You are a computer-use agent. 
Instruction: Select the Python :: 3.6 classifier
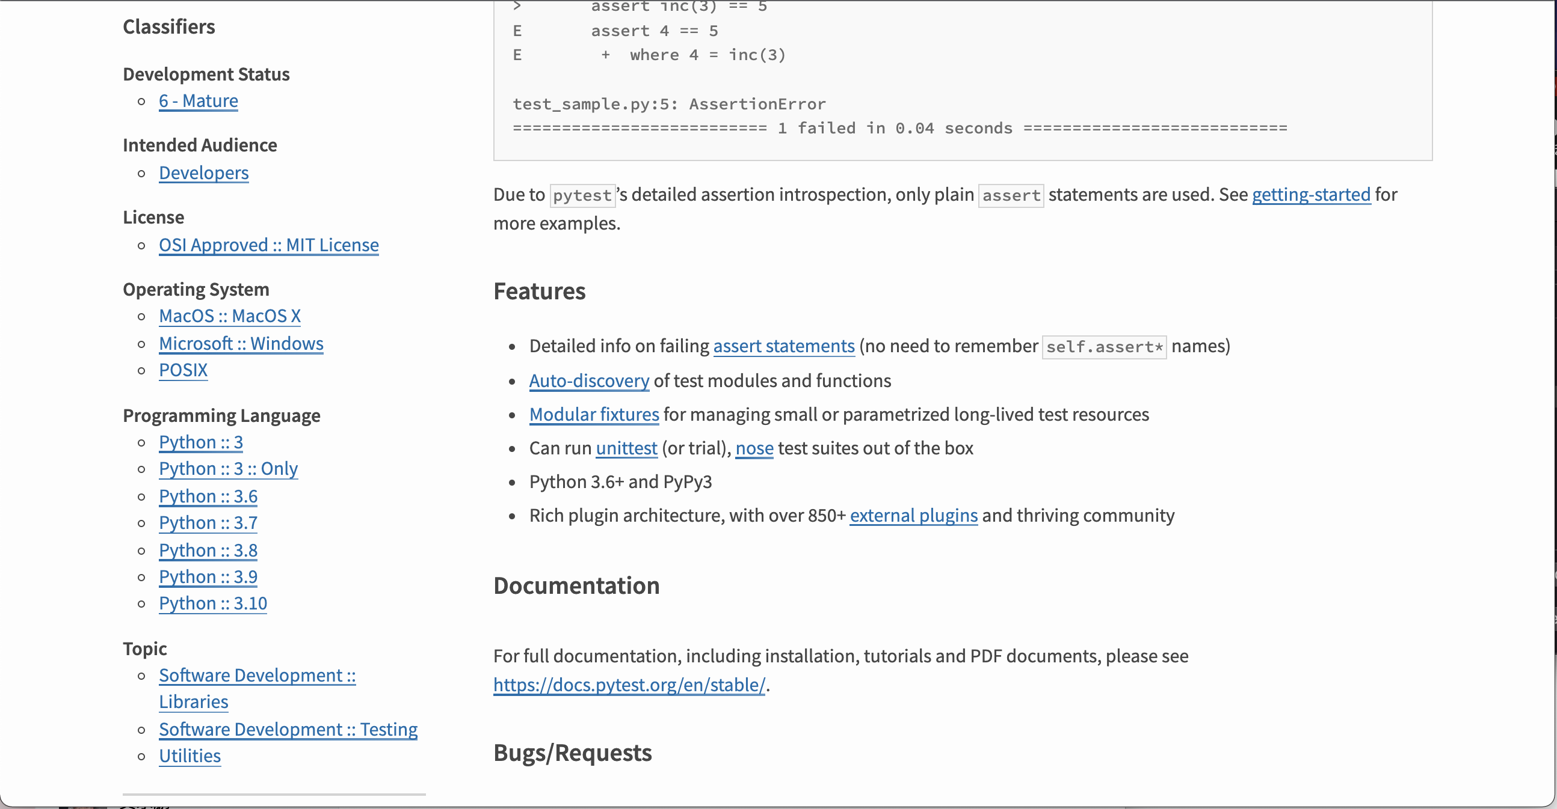[x=208, y=496]
